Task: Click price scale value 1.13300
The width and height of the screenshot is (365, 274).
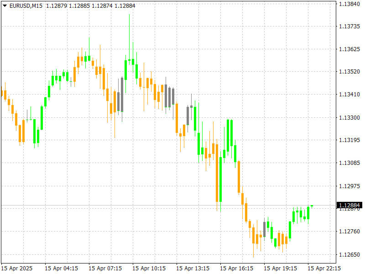Action: click(x=349, y=117)
